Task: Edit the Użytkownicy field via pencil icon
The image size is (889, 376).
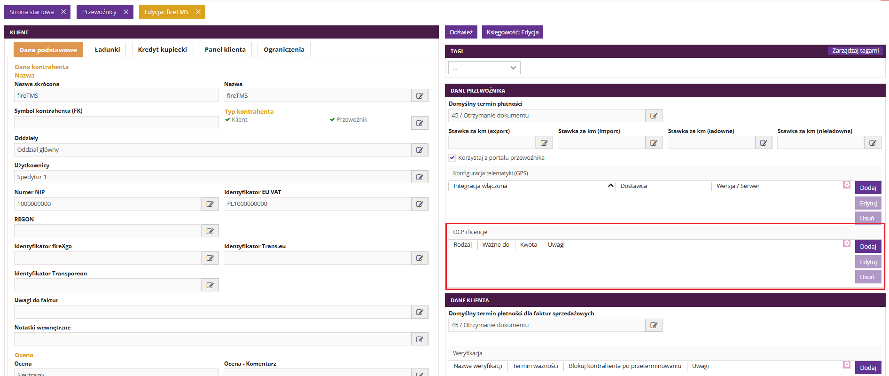Action: click(x=420, y=177)
